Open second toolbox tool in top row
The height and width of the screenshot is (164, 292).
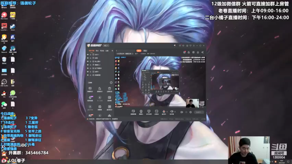[100, 89]
